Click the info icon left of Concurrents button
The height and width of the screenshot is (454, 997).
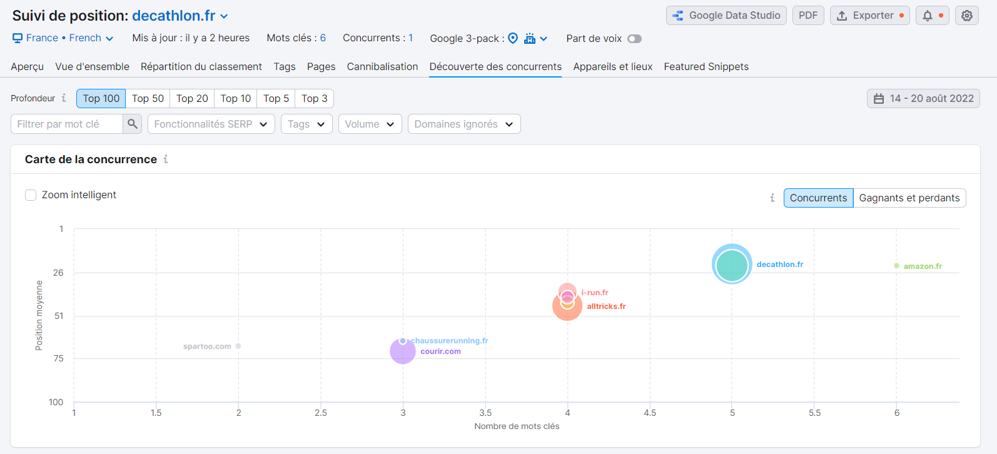pyautogui.click(x=772, y=198)
